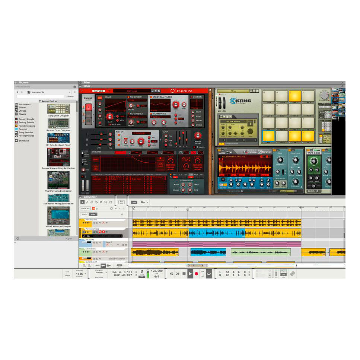Open Factory Sounds in Browser sidebar
This screenshot has width=360, height=360.
point(24,122)
